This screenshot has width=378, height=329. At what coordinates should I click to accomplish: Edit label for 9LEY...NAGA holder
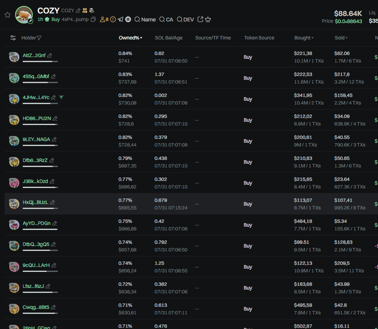(x=54, y=139)
